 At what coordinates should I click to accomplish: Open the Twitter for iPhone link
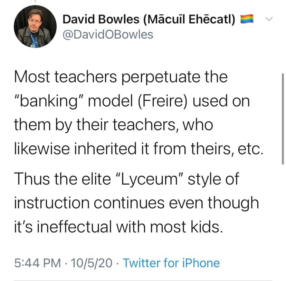[171, 263]
